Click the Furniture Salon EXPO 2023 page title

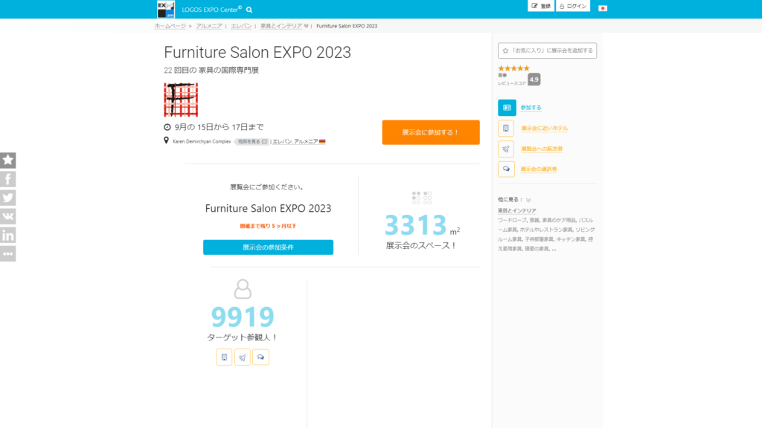(257, 53)
